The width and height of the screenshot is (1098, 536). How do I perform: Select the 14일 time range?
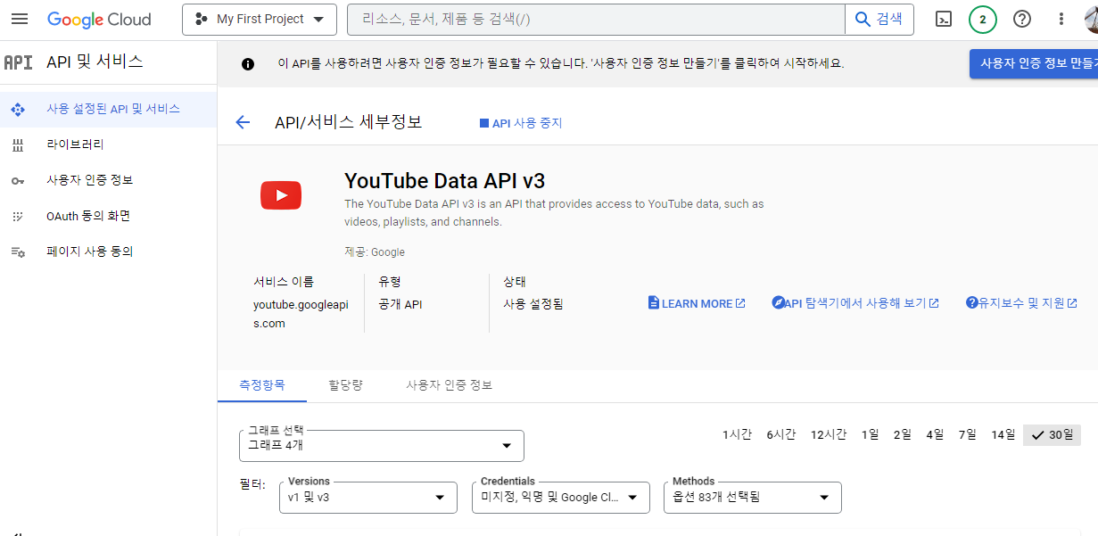(x=1003, y=435)
